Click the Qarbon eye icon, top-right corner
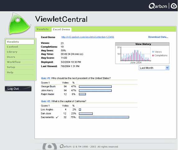This screenshot has height=150, width=178. tap(174, 6)
